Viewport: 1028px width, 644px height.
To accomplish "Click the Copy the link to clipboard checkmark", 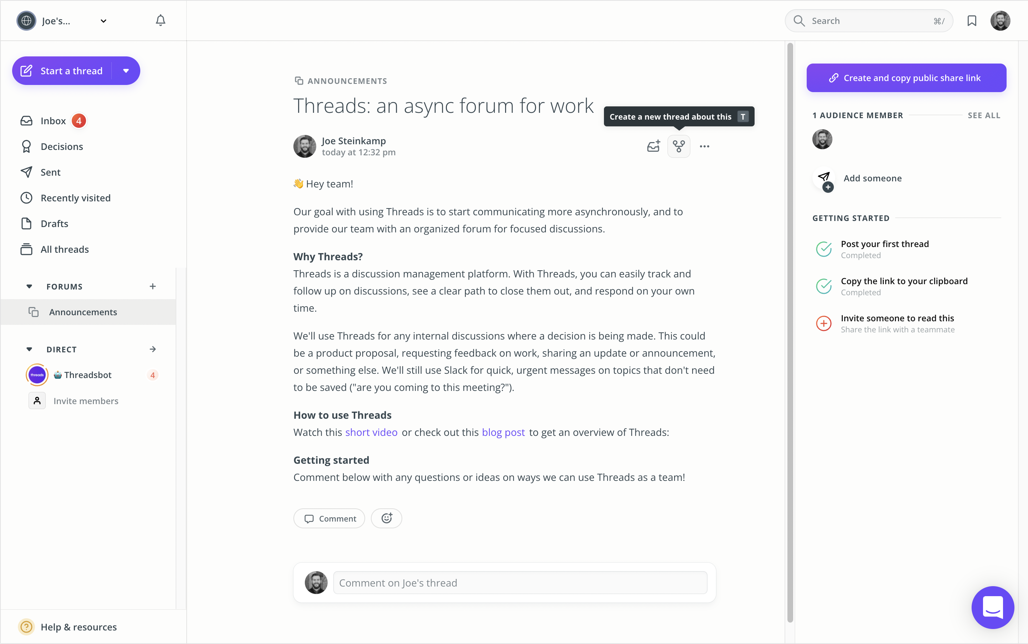I will tap(823, 286).
